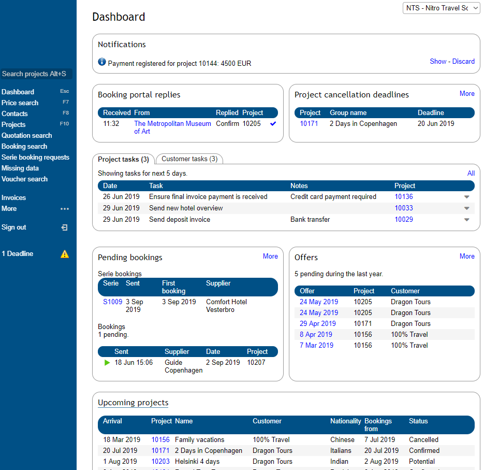The width and height of the screenshot is (484, 470).
Task: Open the NTS - Nitro Travel company dropdown
Action: point(441,8)
